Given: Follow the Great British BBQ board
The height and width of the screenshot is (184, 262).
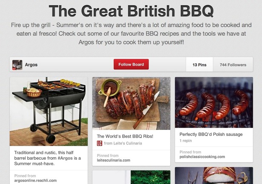Looking at the screenshot, I should click(x=131, y=64).
